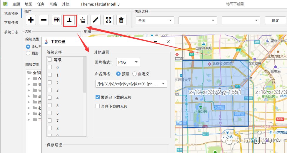Image resolution: width=287 pixels, height=153 pixels.
Task: Open the 图片格式 PNG dropdown
Action: [x=128, y=62]
